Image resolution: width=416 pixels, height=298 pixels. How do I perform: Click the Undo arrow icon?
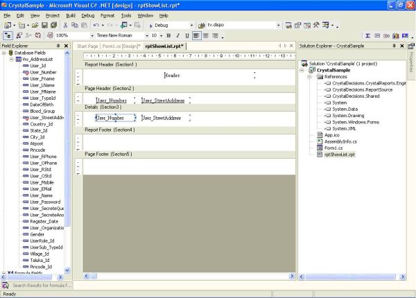click(x=96, y=25)
